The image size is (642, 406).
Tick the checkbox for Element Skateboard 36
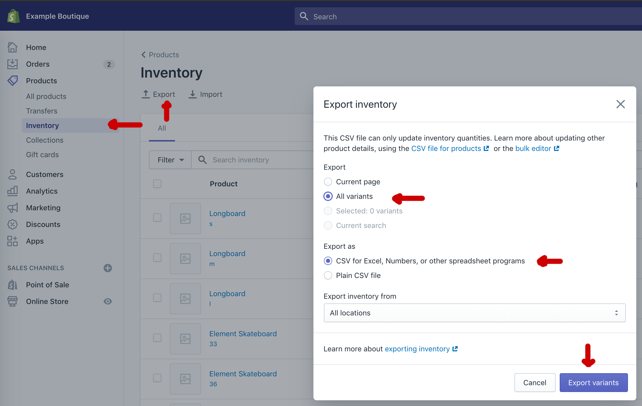pos(157,378)
